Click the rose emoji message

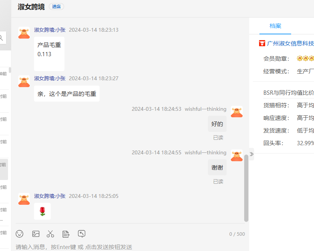(x=42, y=211)
